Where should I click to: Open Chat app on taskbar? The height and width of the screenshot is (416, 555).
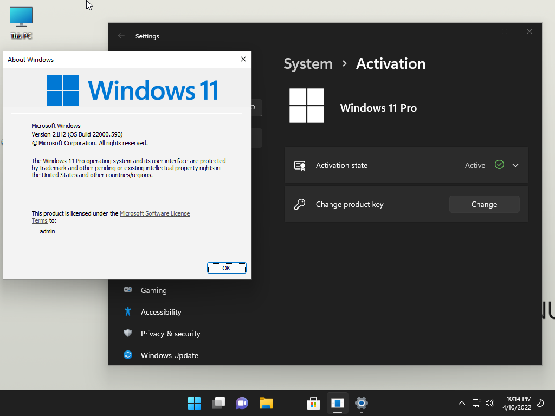point(242,403)
